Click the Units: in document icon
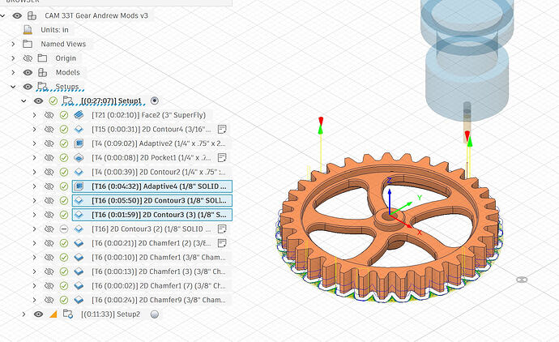Screen dimensions: 559x342 (27, 29)
